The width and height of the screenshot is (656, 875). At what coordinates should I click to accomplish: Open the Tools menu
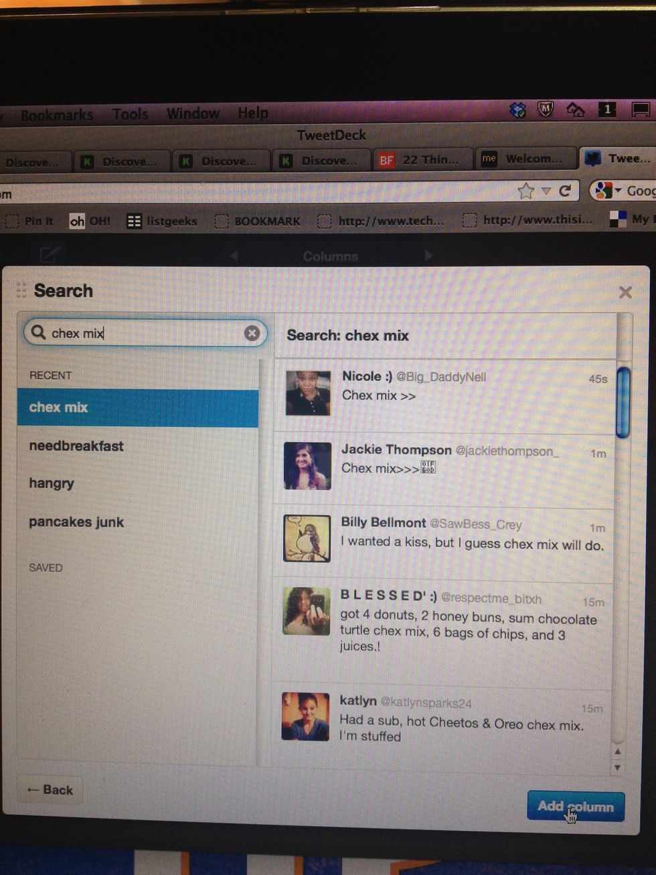pos(130,114)
